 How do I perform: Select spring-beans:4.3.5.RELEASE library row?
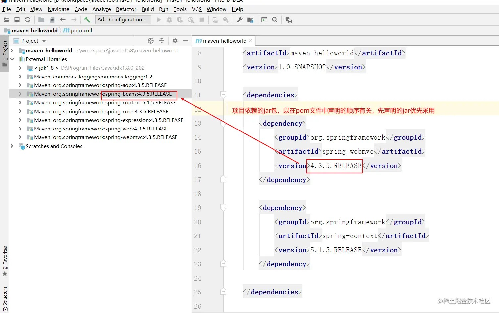pyautogui.click(x=100, y=94)
